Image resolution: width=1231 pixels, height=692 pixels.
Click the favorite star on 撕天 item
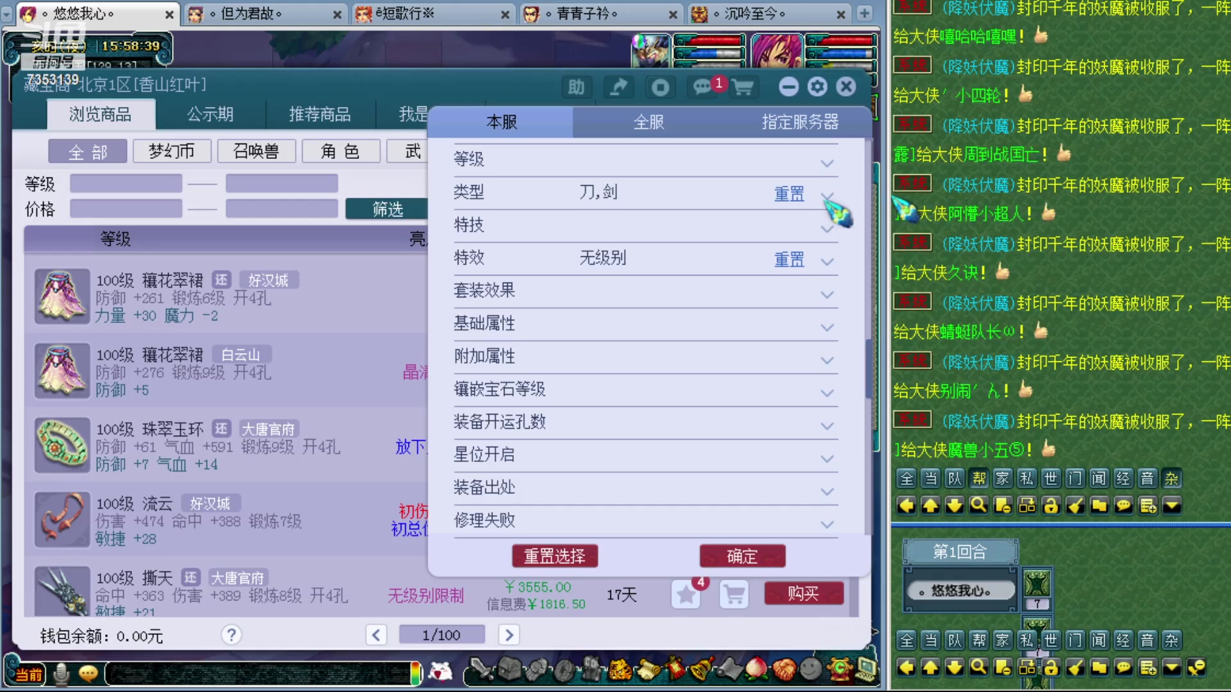(x=686, y=595)
